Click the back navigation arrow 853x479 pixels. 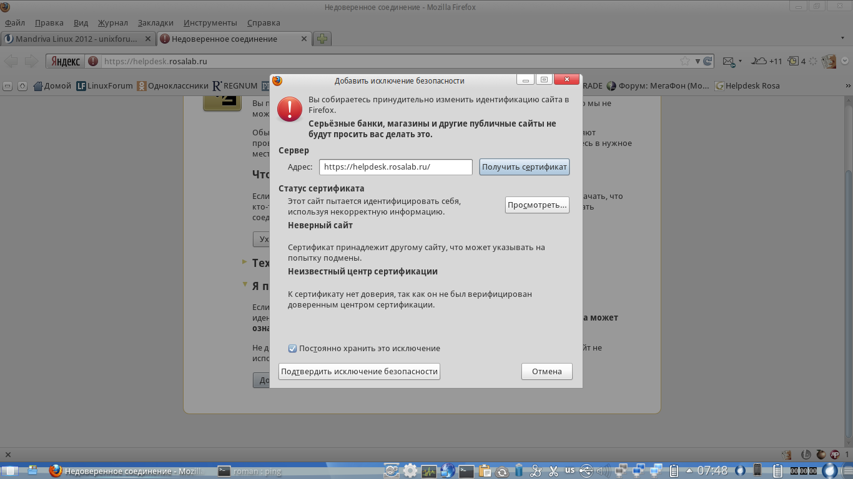[x=11, y=61]
